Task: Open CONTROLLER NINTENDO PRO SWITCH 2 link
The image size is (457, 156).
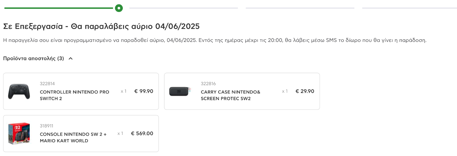Action: pyautogui.click(x=75, y=95)
